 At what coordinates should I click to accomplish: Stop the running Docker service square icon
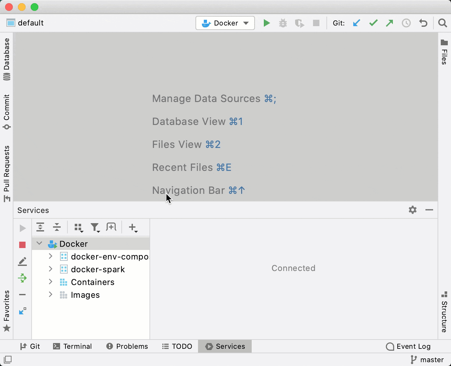22,245
